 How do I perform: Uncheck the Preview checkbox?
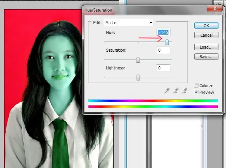196,92
